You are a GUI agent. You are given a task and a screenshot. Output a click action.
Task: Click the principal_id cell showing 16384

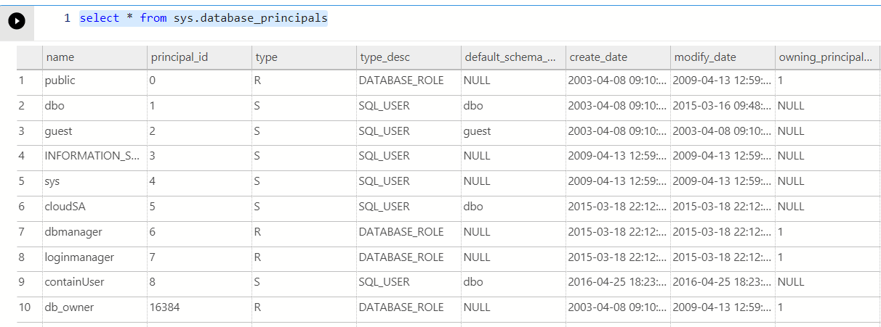click(x=199, y=307)
